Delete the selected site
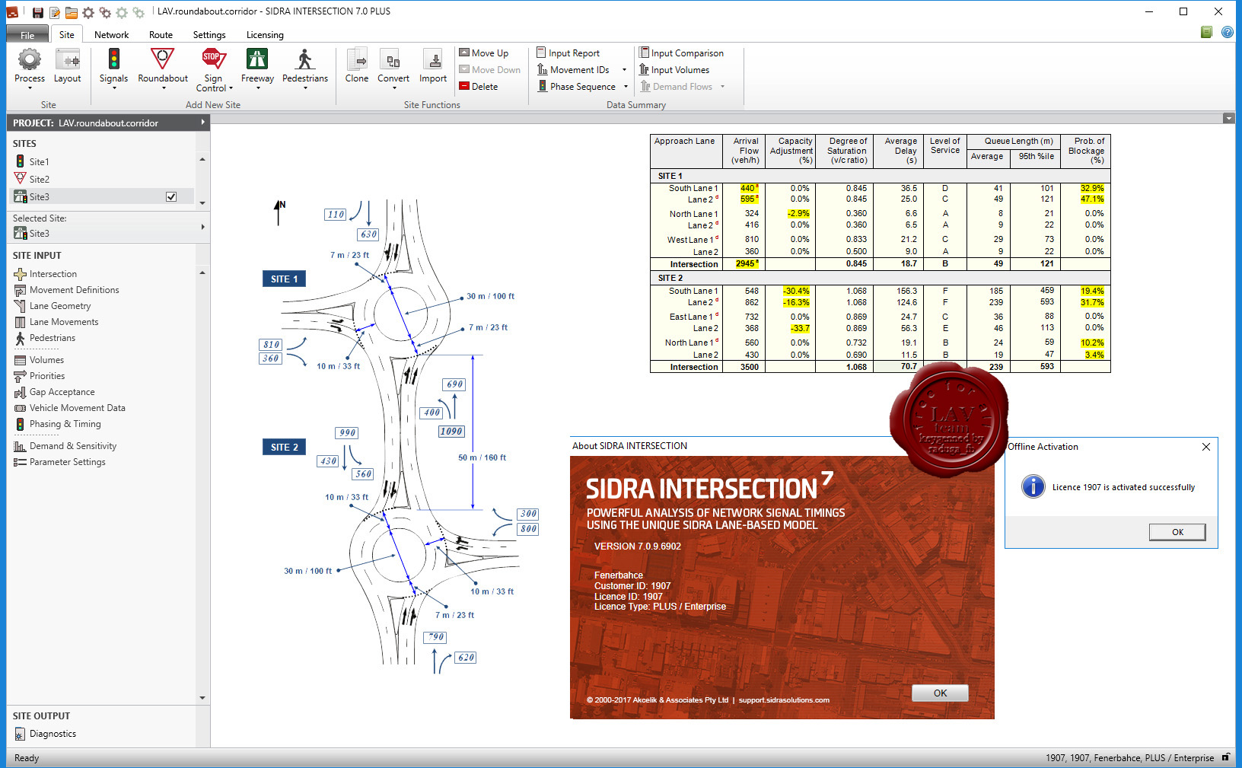Viewport: 1242px width, 768px height. pyautogui.click(x=478, y=87)
